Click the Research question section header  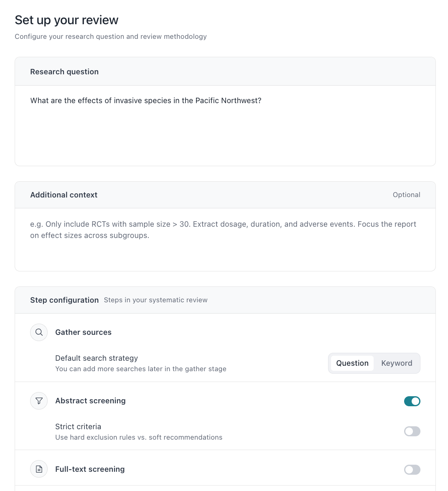64,72
